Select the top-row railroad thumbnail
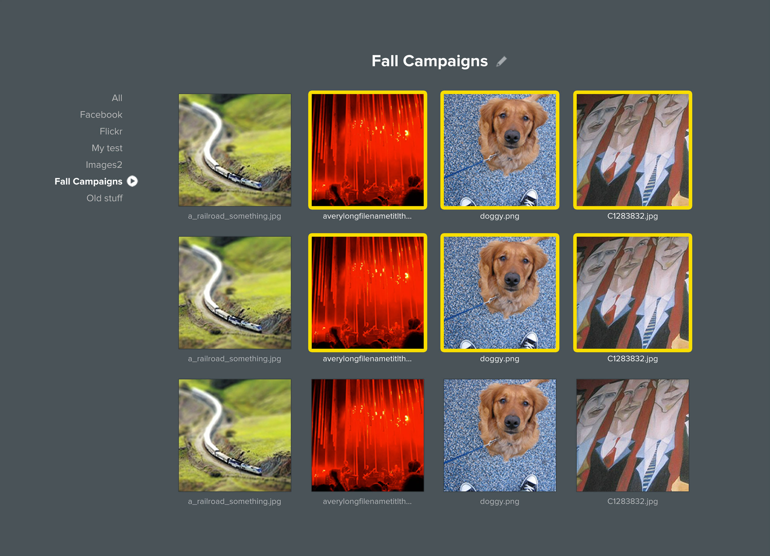 [235, 150]
